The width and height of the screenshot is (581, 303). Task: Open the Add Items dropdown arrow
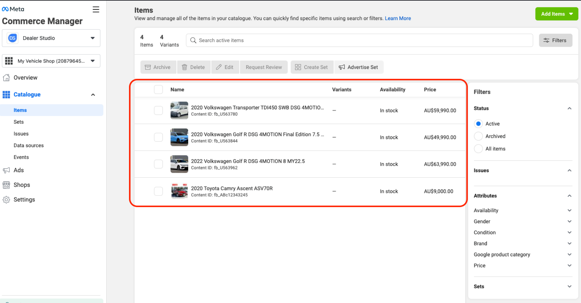571,14
